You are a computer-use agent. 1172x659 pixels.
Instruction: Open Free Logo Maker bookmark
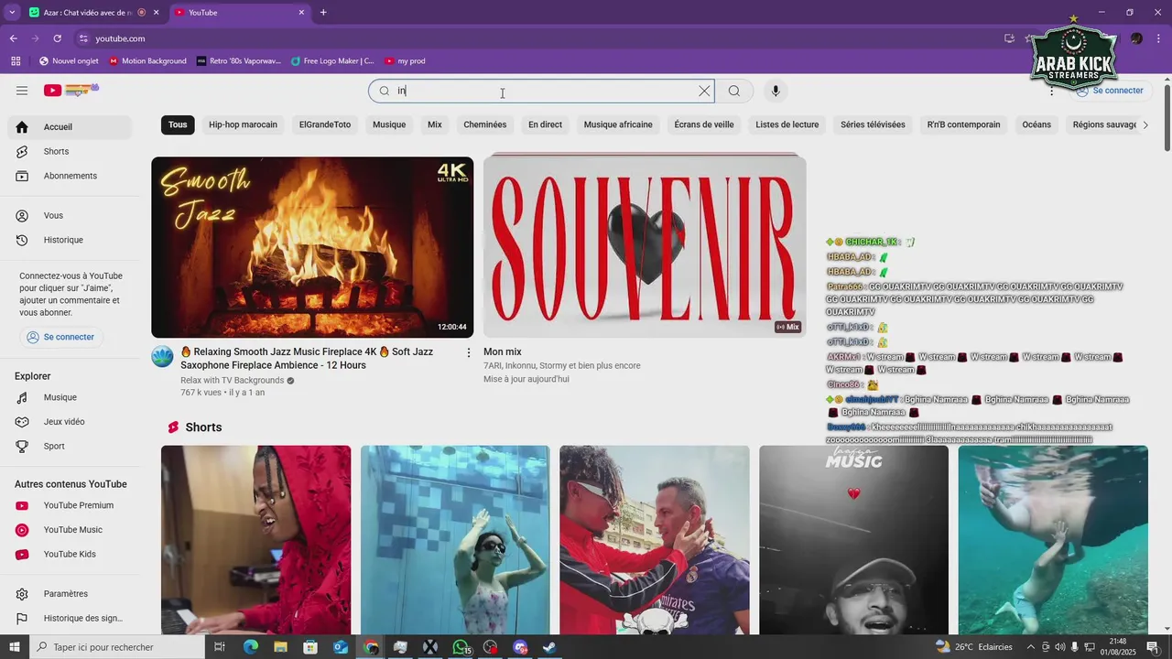point(332,61)
